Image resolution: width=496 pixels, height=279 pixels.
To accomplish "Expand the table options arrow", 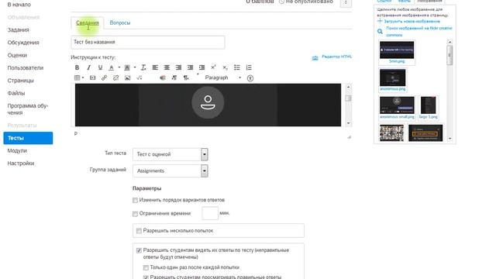I will point(83,77).
